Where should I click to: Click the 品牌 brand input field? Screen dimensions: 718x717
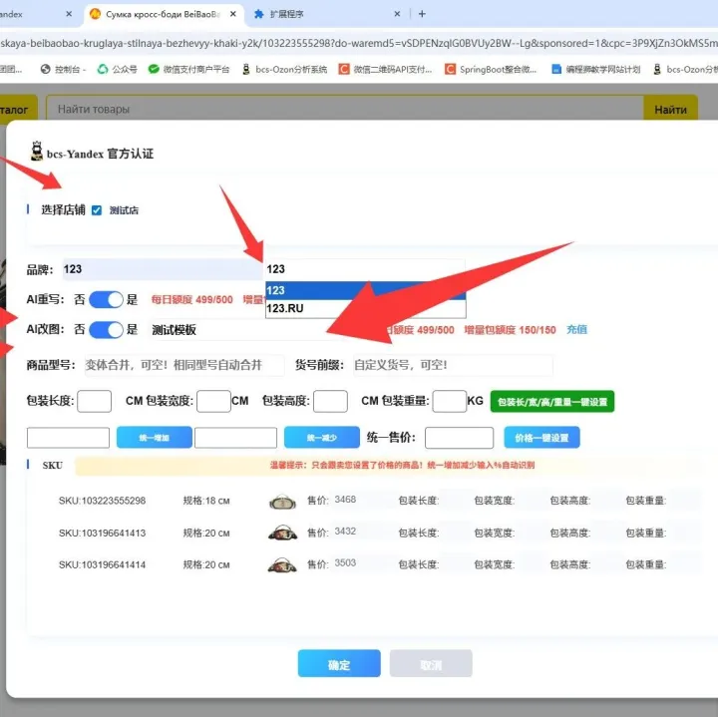[163, 269]
